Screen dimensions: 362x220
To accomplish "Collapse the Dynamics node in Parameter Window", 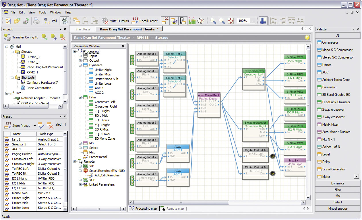I will pos(80,65).
